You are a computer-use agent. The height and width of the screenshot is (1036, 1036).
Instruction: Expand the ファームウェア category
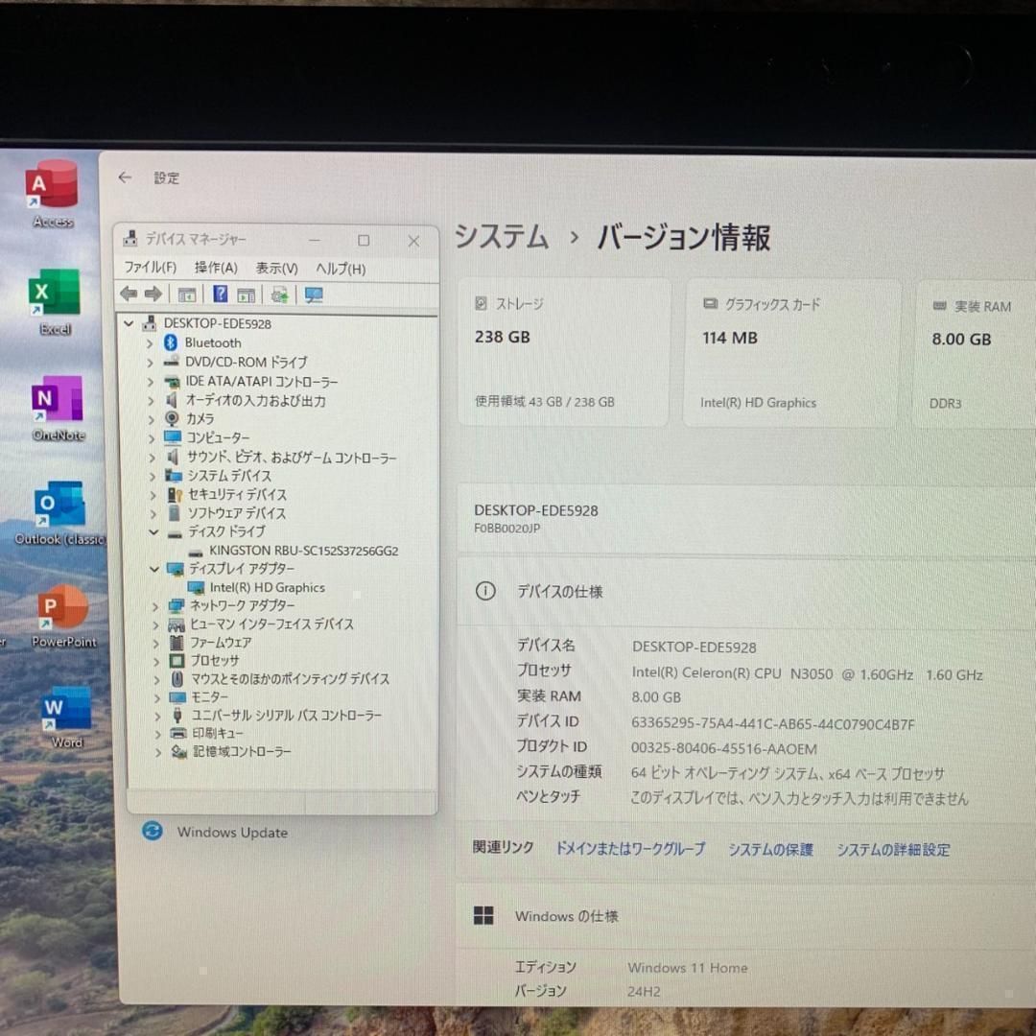pos(156,643)
